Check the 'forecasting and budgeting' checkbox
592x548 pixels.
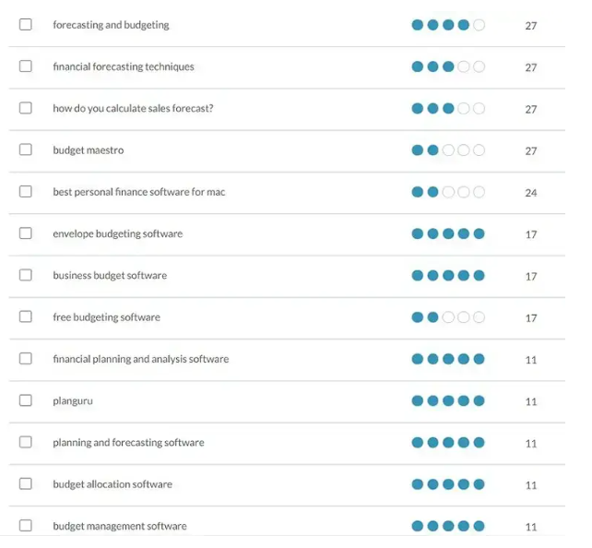pyautogui.click(x=26, y=25)
